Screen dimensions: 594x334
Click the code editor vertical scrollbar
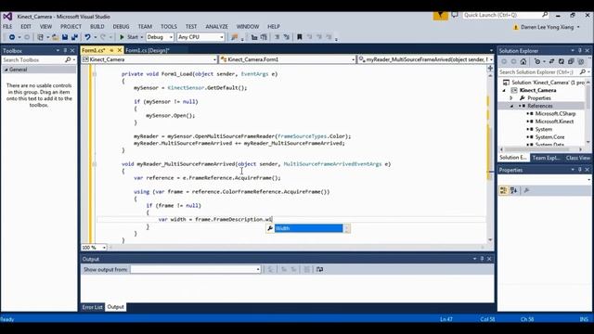pos(490,157)
